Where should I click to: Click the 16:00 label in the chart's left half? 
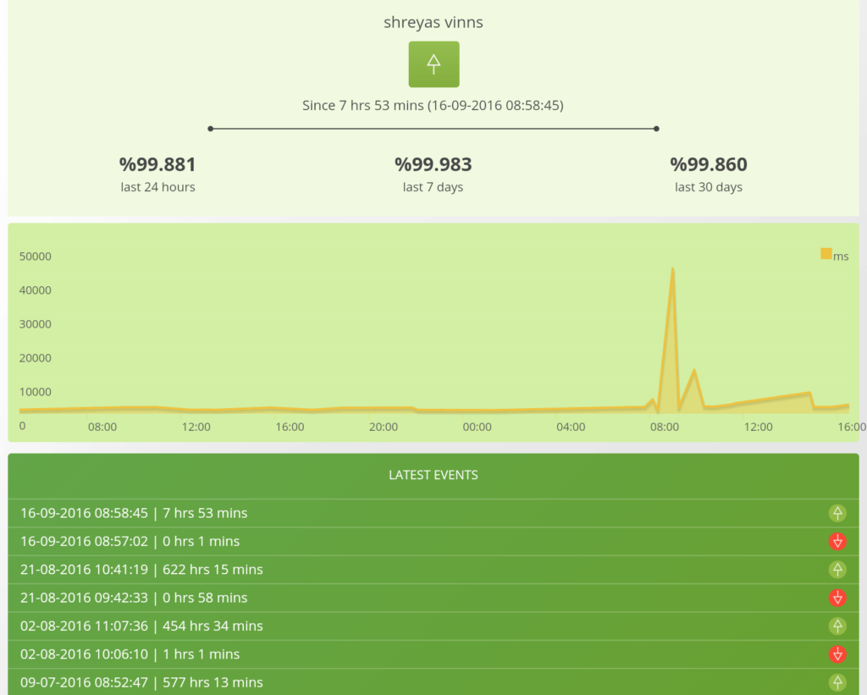pos(290,427)
